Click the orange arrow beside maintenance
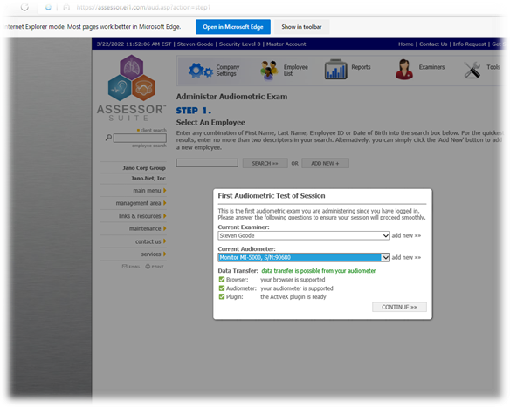Viewport: 510px width, 407px height. [x=165, y=228]
